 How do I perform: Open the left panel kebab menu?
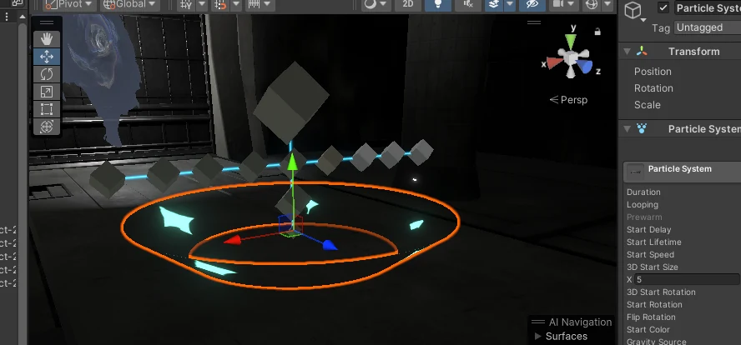[7, 17]
